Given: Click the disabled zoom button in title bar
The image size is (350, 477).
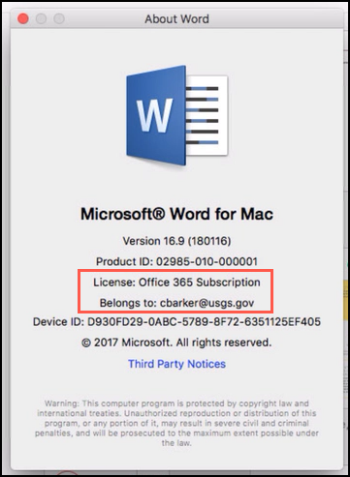Looking at the screenshot, I should [59, 18].
